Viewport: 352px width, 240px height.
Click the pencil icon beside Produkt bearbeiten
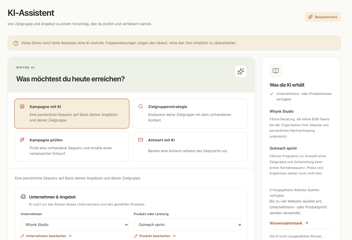(136, 236)
